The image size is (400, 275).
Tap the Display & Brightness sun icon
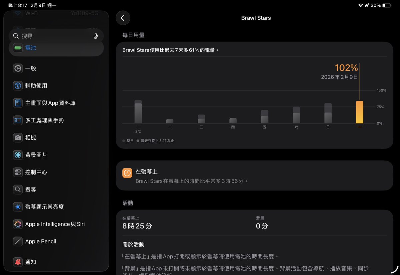[18, 207]
